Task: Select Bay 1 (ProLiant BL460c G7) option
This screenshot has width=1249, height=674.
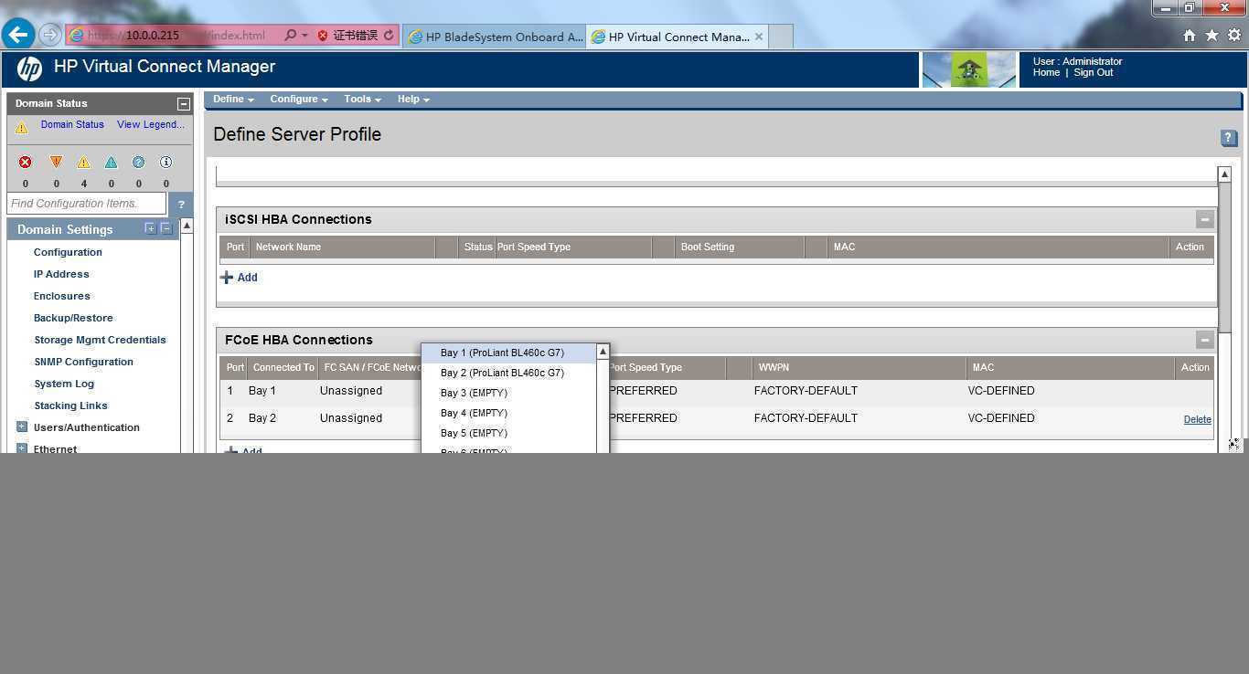Action: [x=508, y=353]
